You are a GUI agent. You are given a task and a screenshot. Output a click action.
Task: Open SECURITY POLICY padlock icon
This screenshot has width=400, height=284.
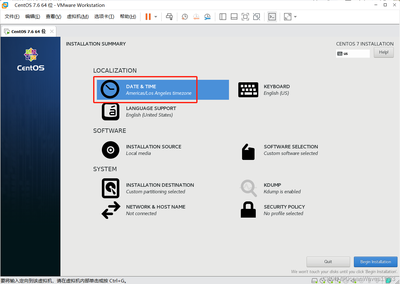click(x=248, y=209)
